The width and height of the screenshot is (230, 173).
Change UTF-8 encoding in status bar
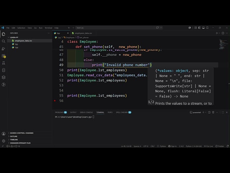tap(146, 146)
